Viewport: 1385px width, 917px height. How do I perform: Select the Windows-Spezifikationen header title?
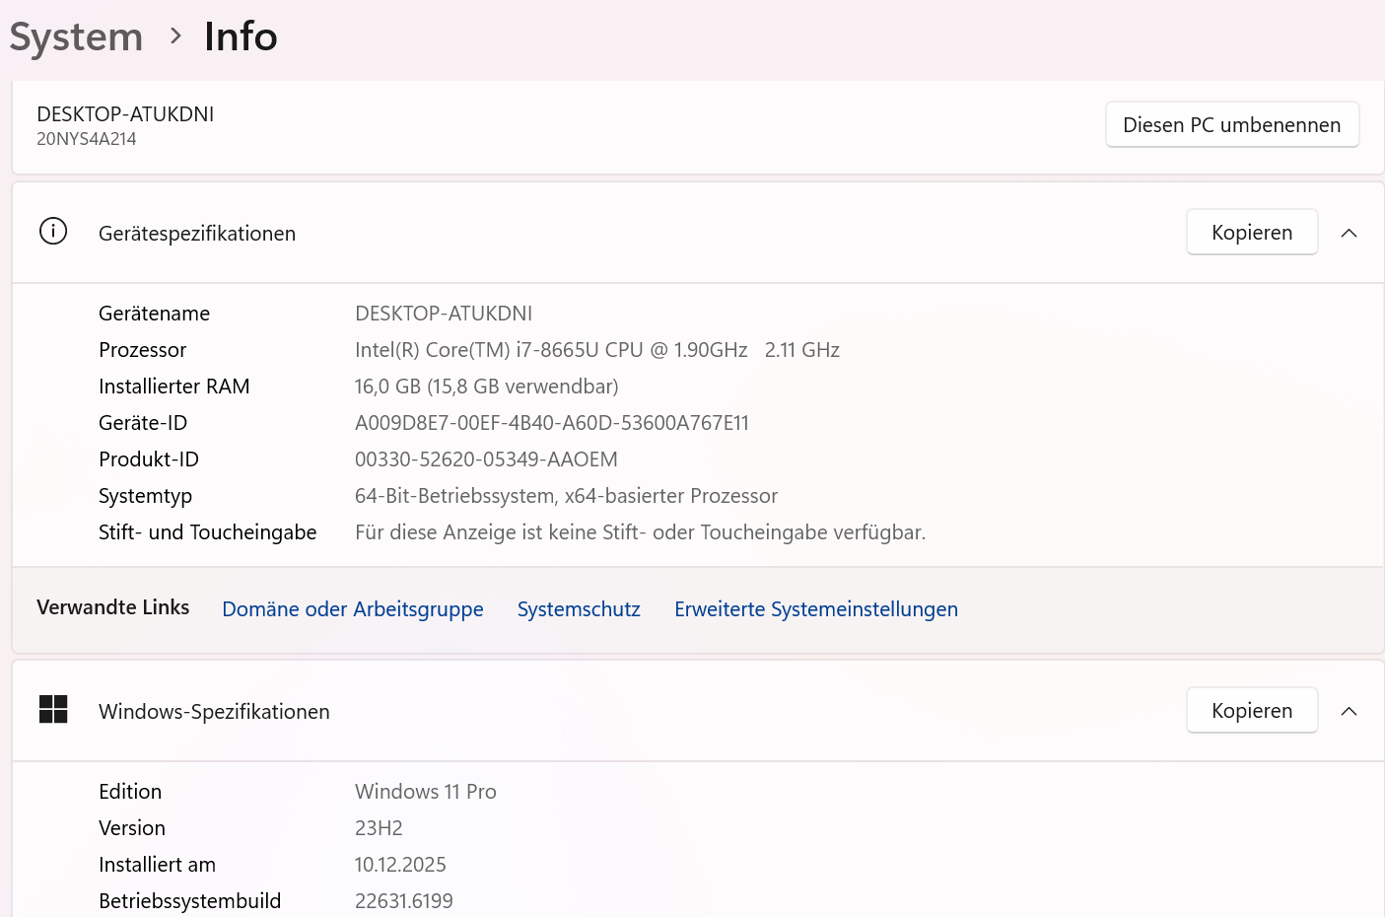pyautogui.click(x=214, y=712)
